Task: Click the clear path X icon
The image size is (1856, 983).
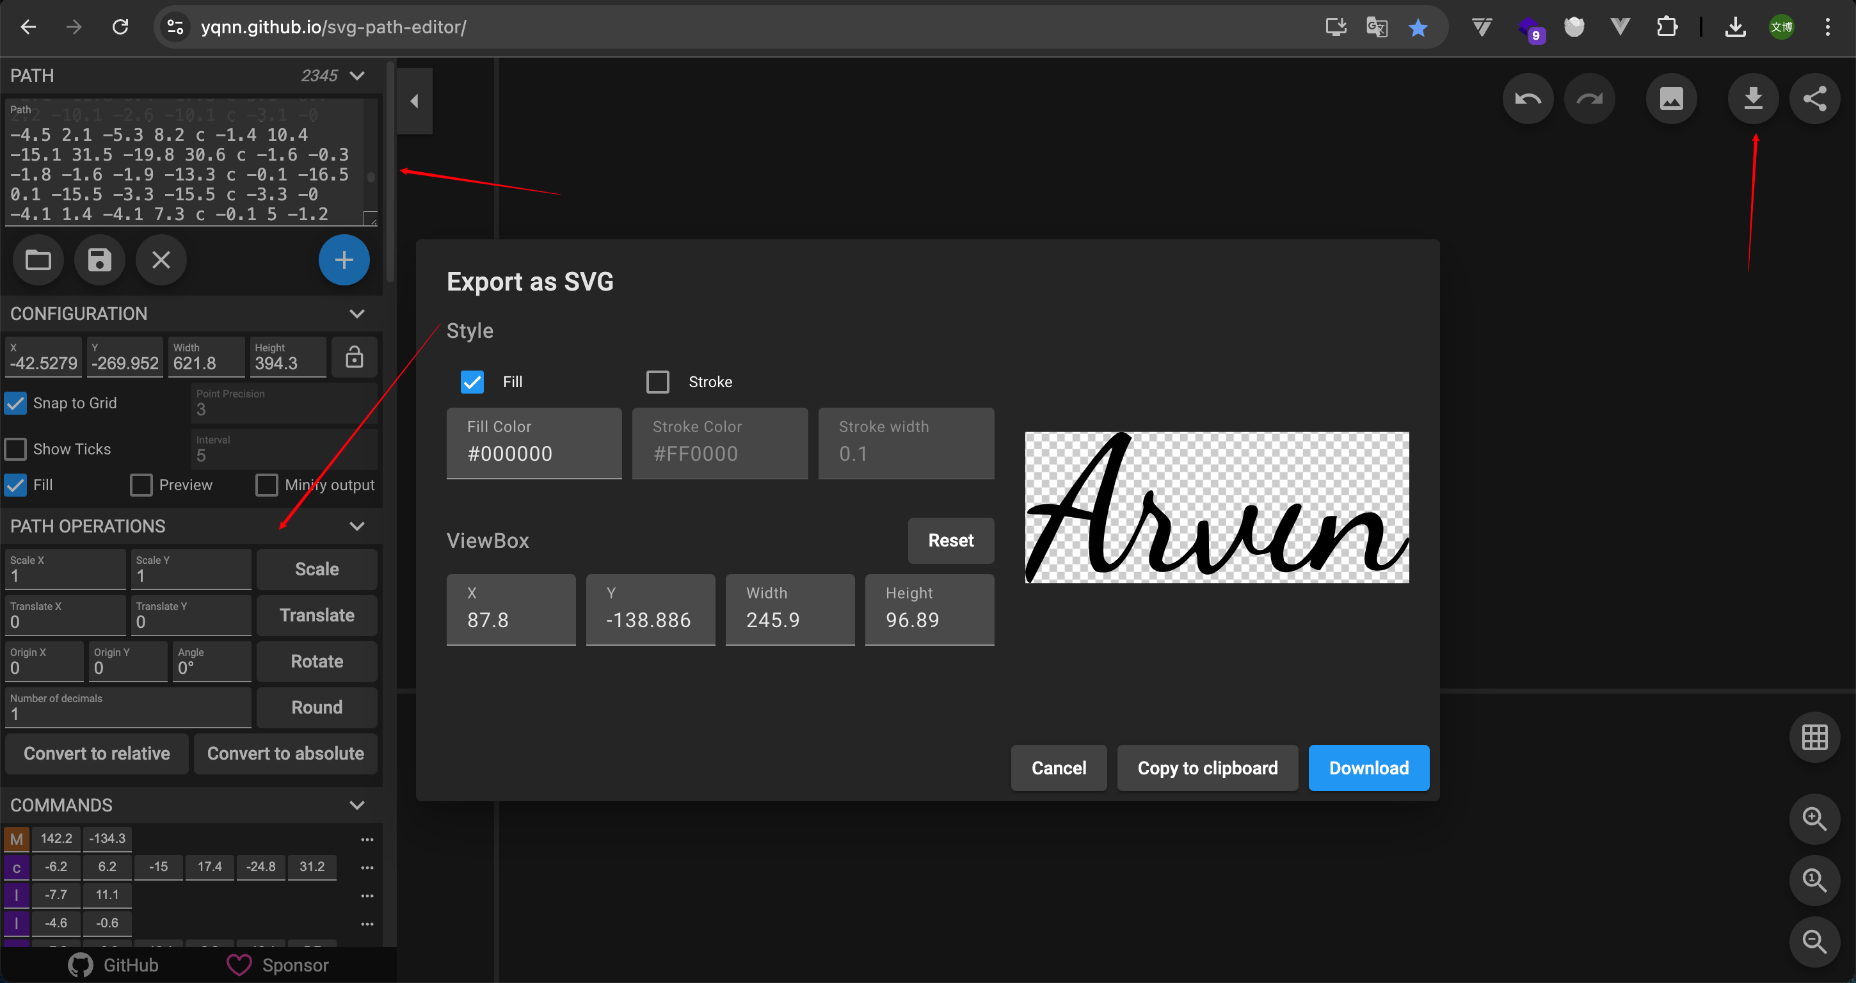Action: (161, 259)
